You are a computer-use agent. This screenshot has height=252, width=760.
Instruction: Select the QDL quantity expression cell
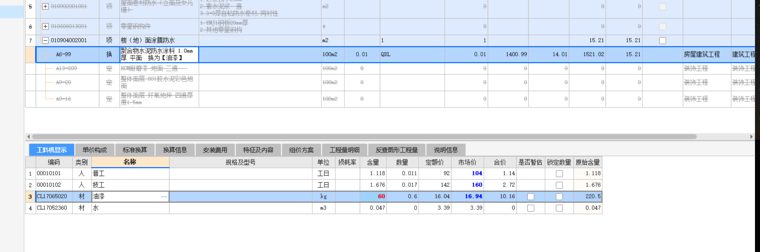(412, 54)
